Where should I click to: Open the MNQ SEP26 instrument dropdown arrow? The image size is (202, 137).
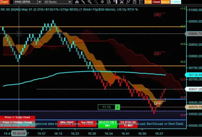(x=40, y=2)
